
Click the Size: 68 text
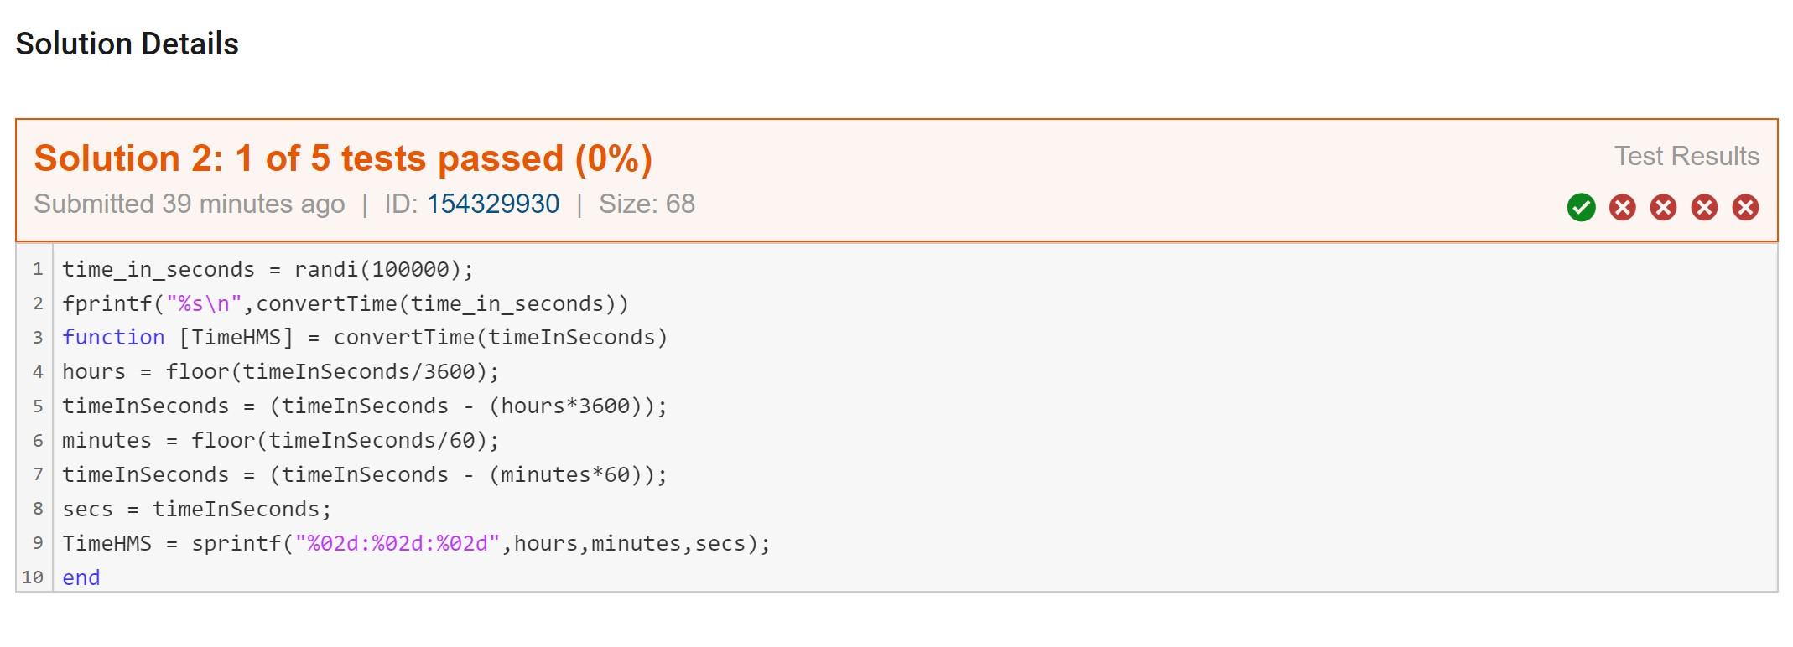(647, 204)
